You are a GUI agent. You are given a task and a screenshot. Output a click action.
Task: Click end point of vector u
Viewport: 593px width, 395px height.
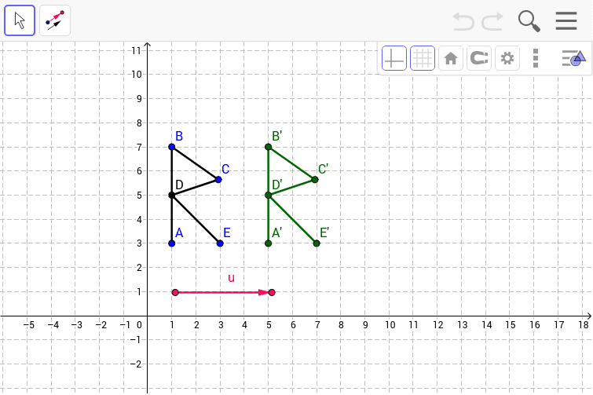point(272,292)
